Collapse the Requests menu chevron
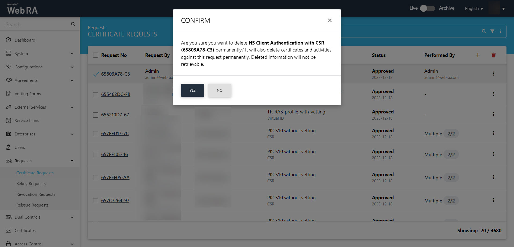Image resolution: width=514 pixels, height=247 pixels. tap(72, 161)
